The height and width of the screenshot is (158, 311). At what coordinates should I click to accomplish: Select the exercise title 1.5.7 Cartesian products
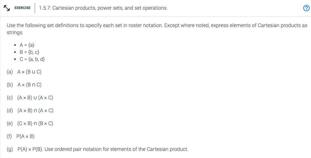pos(103,8)
